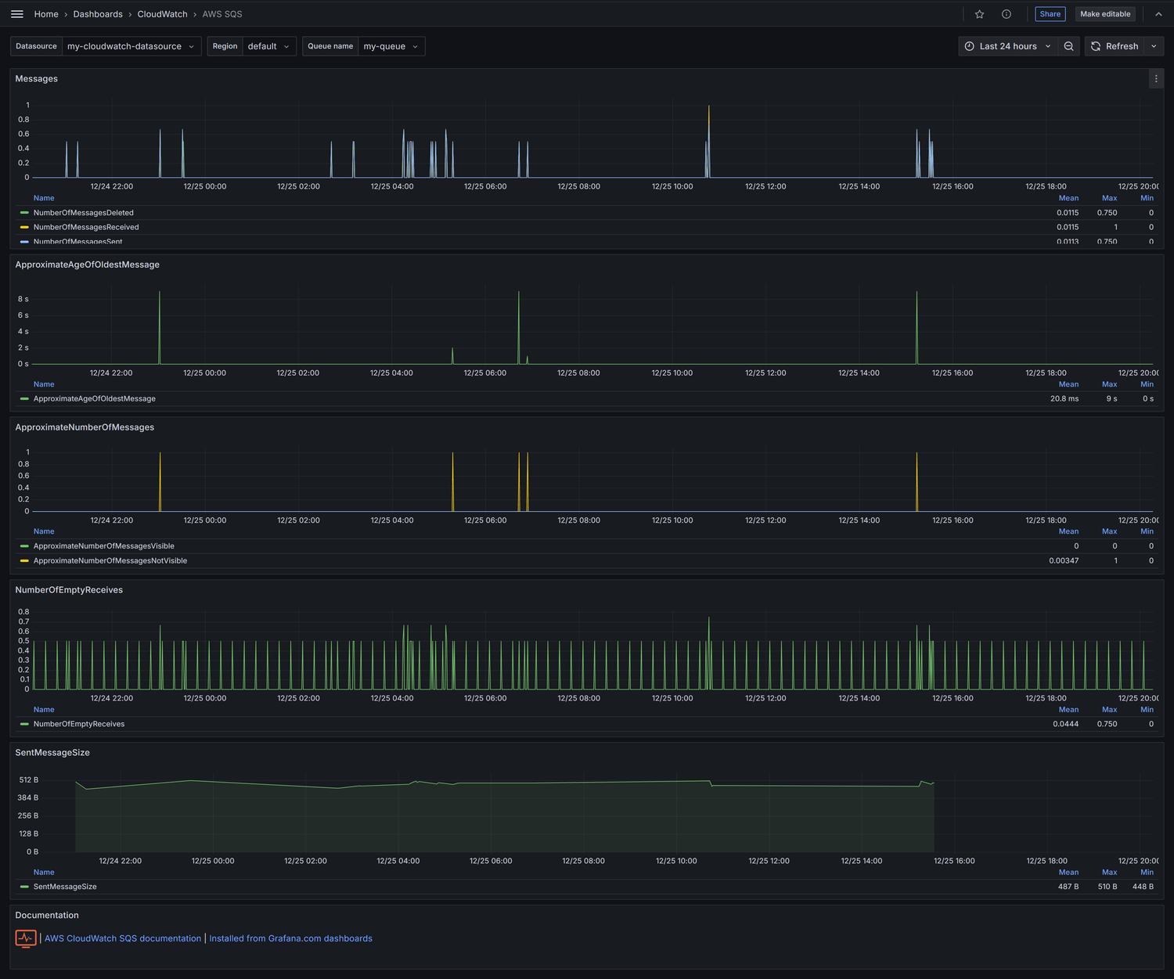
Task: Open the dashboard info tooltip icon
Action: (1007, 13)
